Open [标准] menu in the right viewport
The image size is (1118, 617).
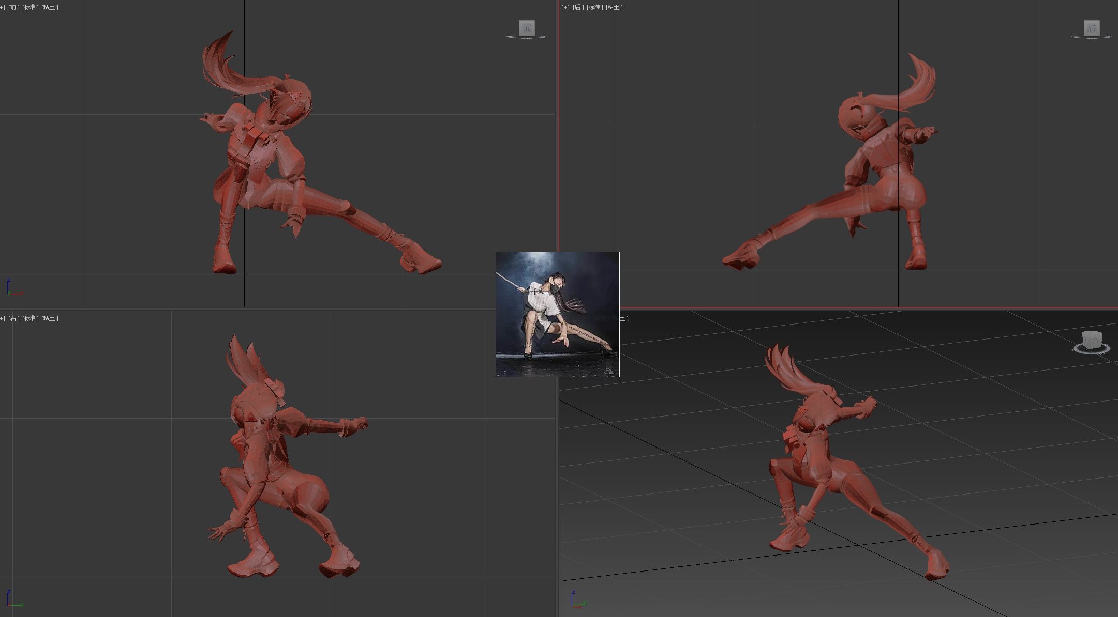tap(30, 318)
